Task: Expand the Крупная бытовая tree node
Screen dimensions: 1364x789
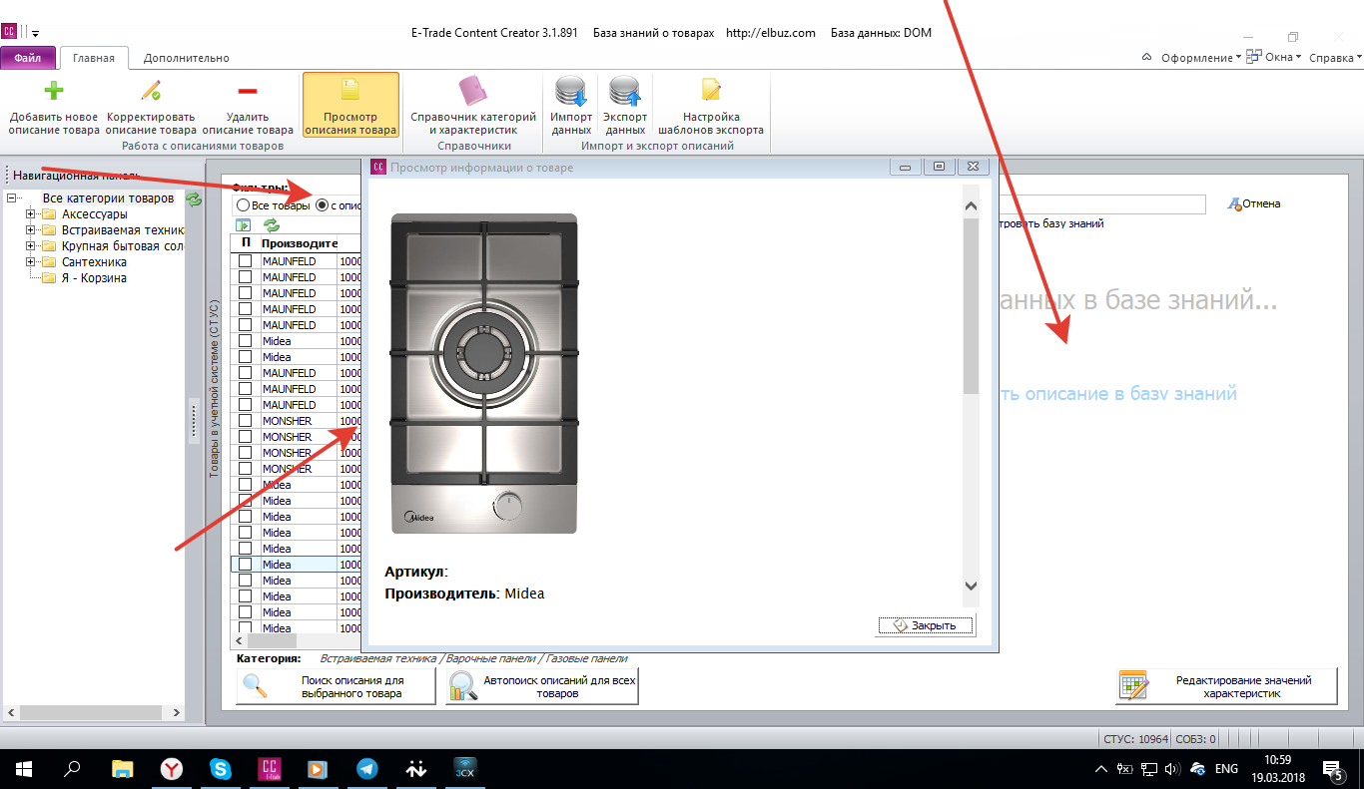Action: (x=31, y=246)
